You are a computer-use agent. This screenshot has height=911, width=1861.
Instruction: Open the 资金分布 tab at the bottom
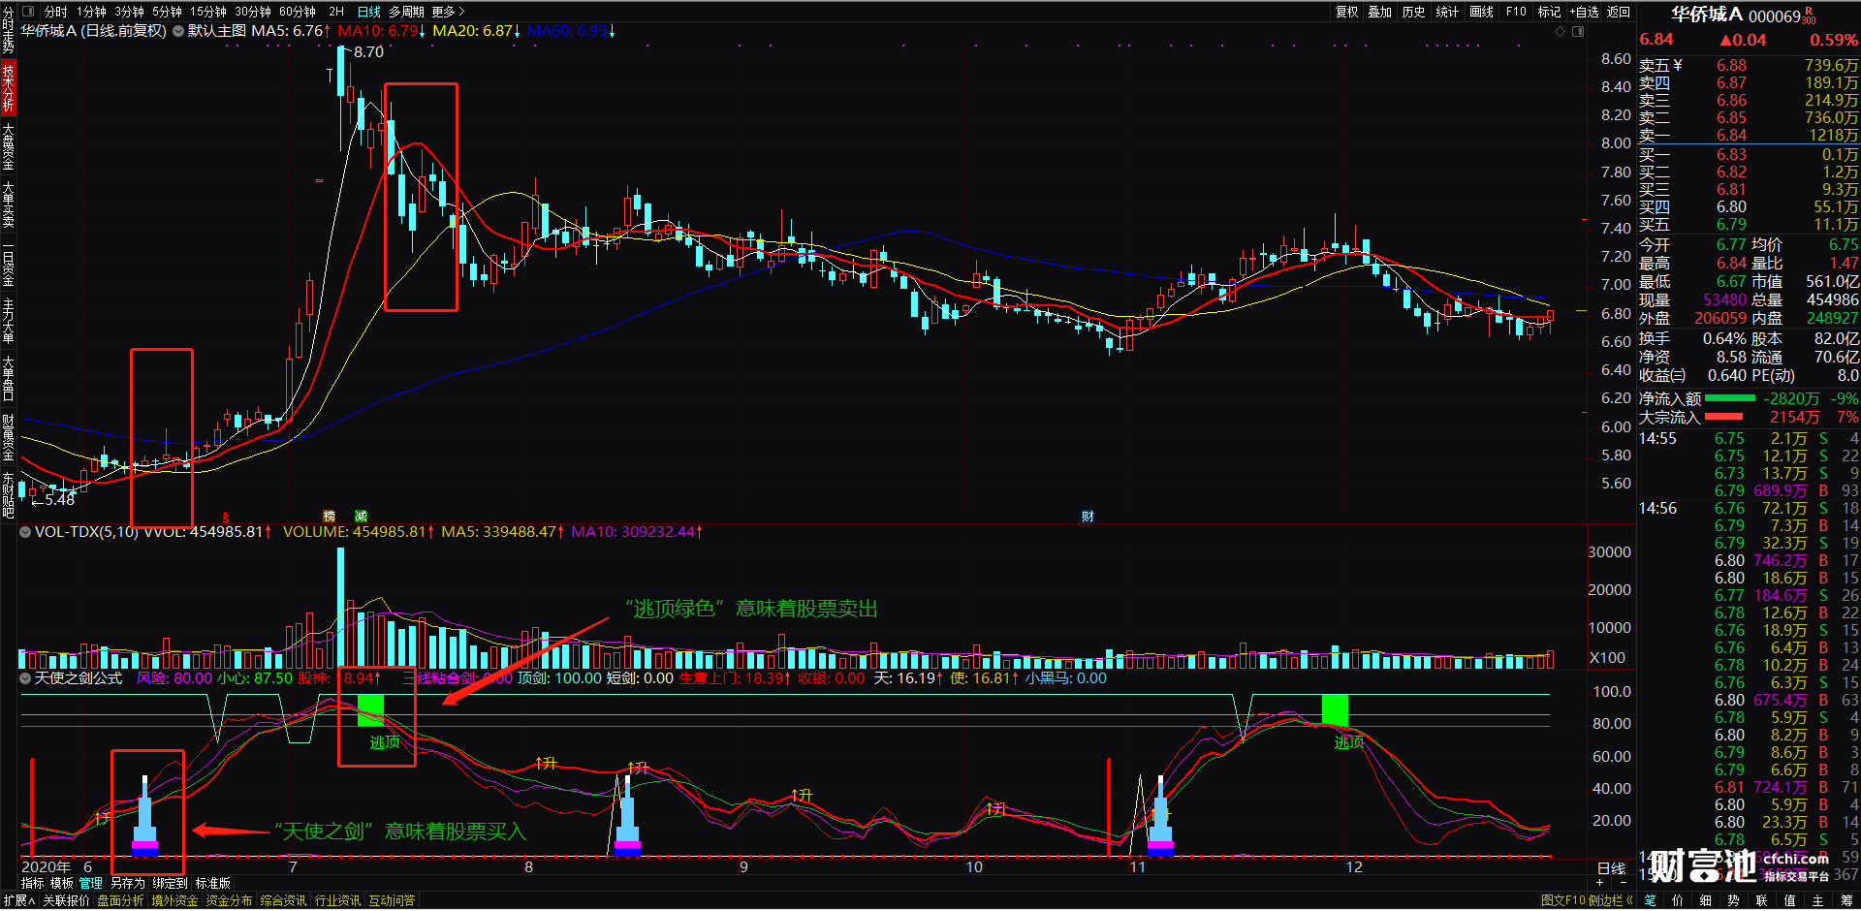point(229,900)
